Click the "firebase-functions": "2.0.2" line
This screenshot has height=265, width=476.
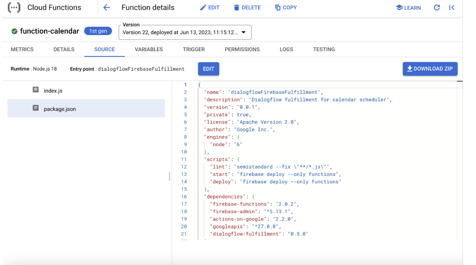[x=255, y=204]
